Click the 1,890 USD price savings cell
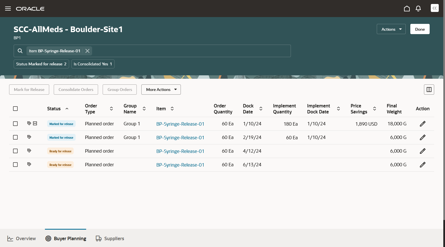Viewport: 445px width, 247px height. point(366,124)
